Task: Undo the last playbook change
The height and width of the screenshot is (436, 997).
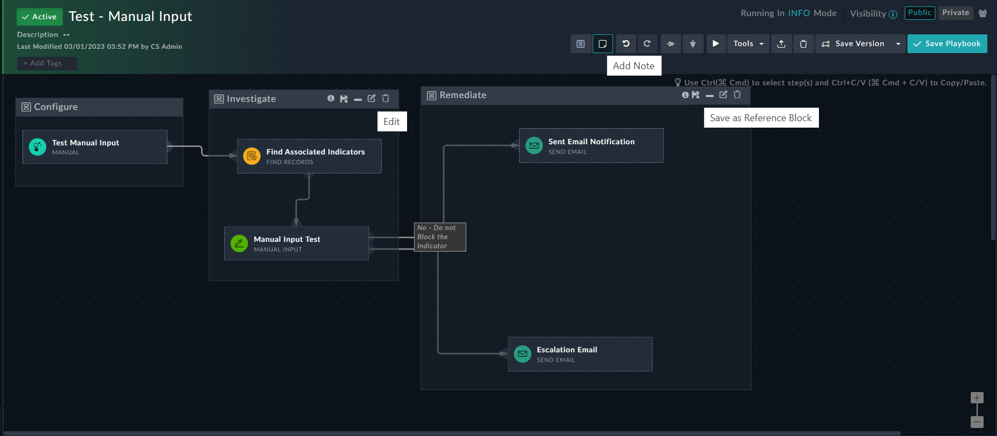Action: [625, 44]
